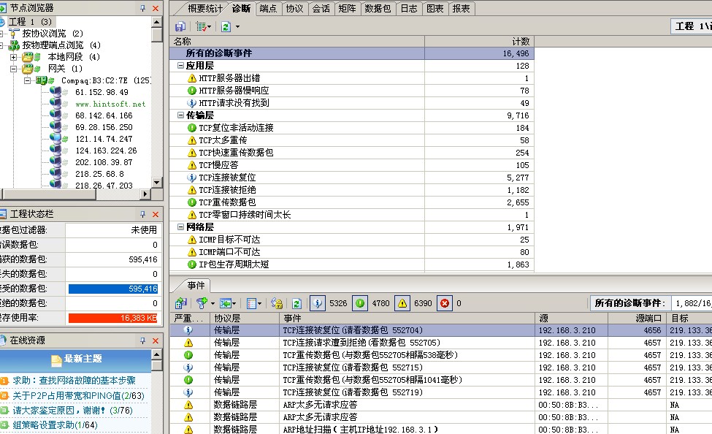Toggle information events filter showing 5326

[x=318, y=303]
